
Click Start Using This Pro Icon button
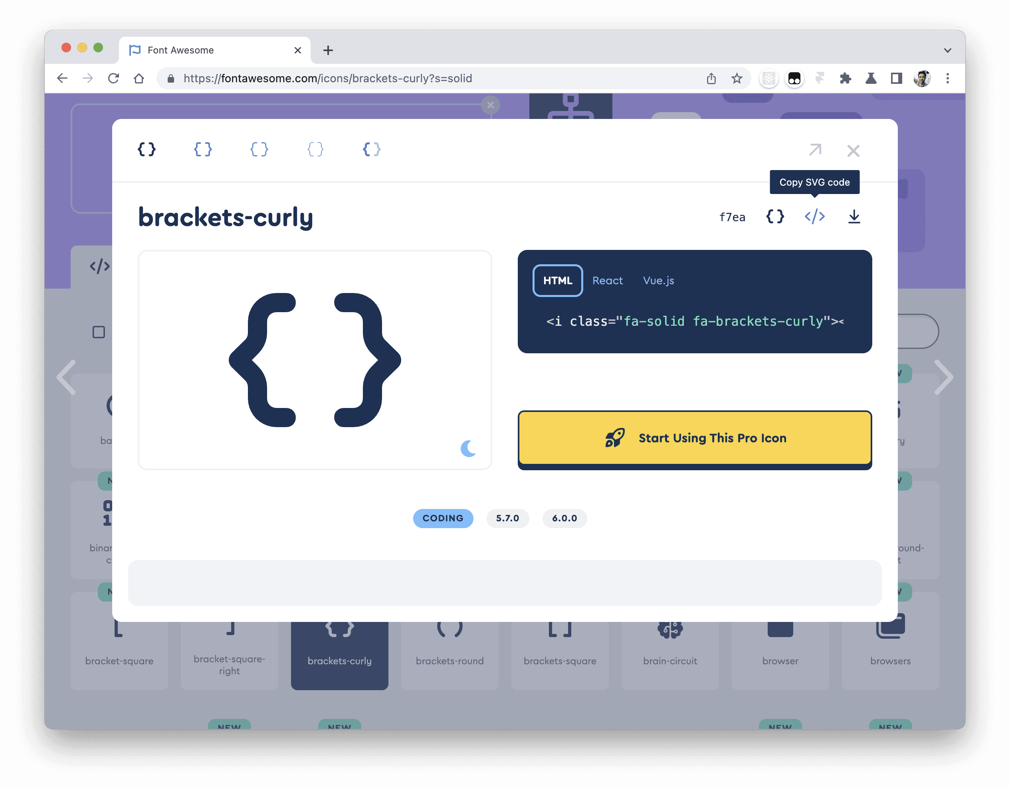(x=695, y=437)
